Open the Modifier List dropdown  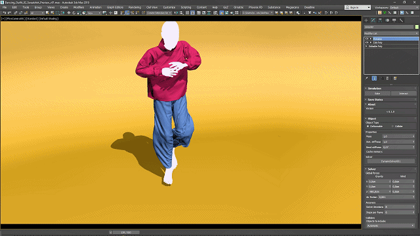coord(391,33)
